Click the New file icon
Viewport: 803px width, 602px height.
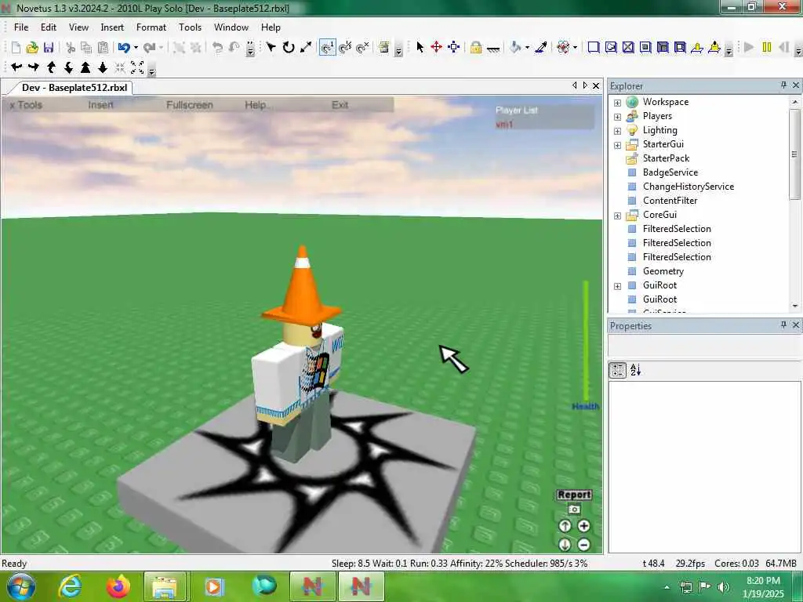point(16,48)
